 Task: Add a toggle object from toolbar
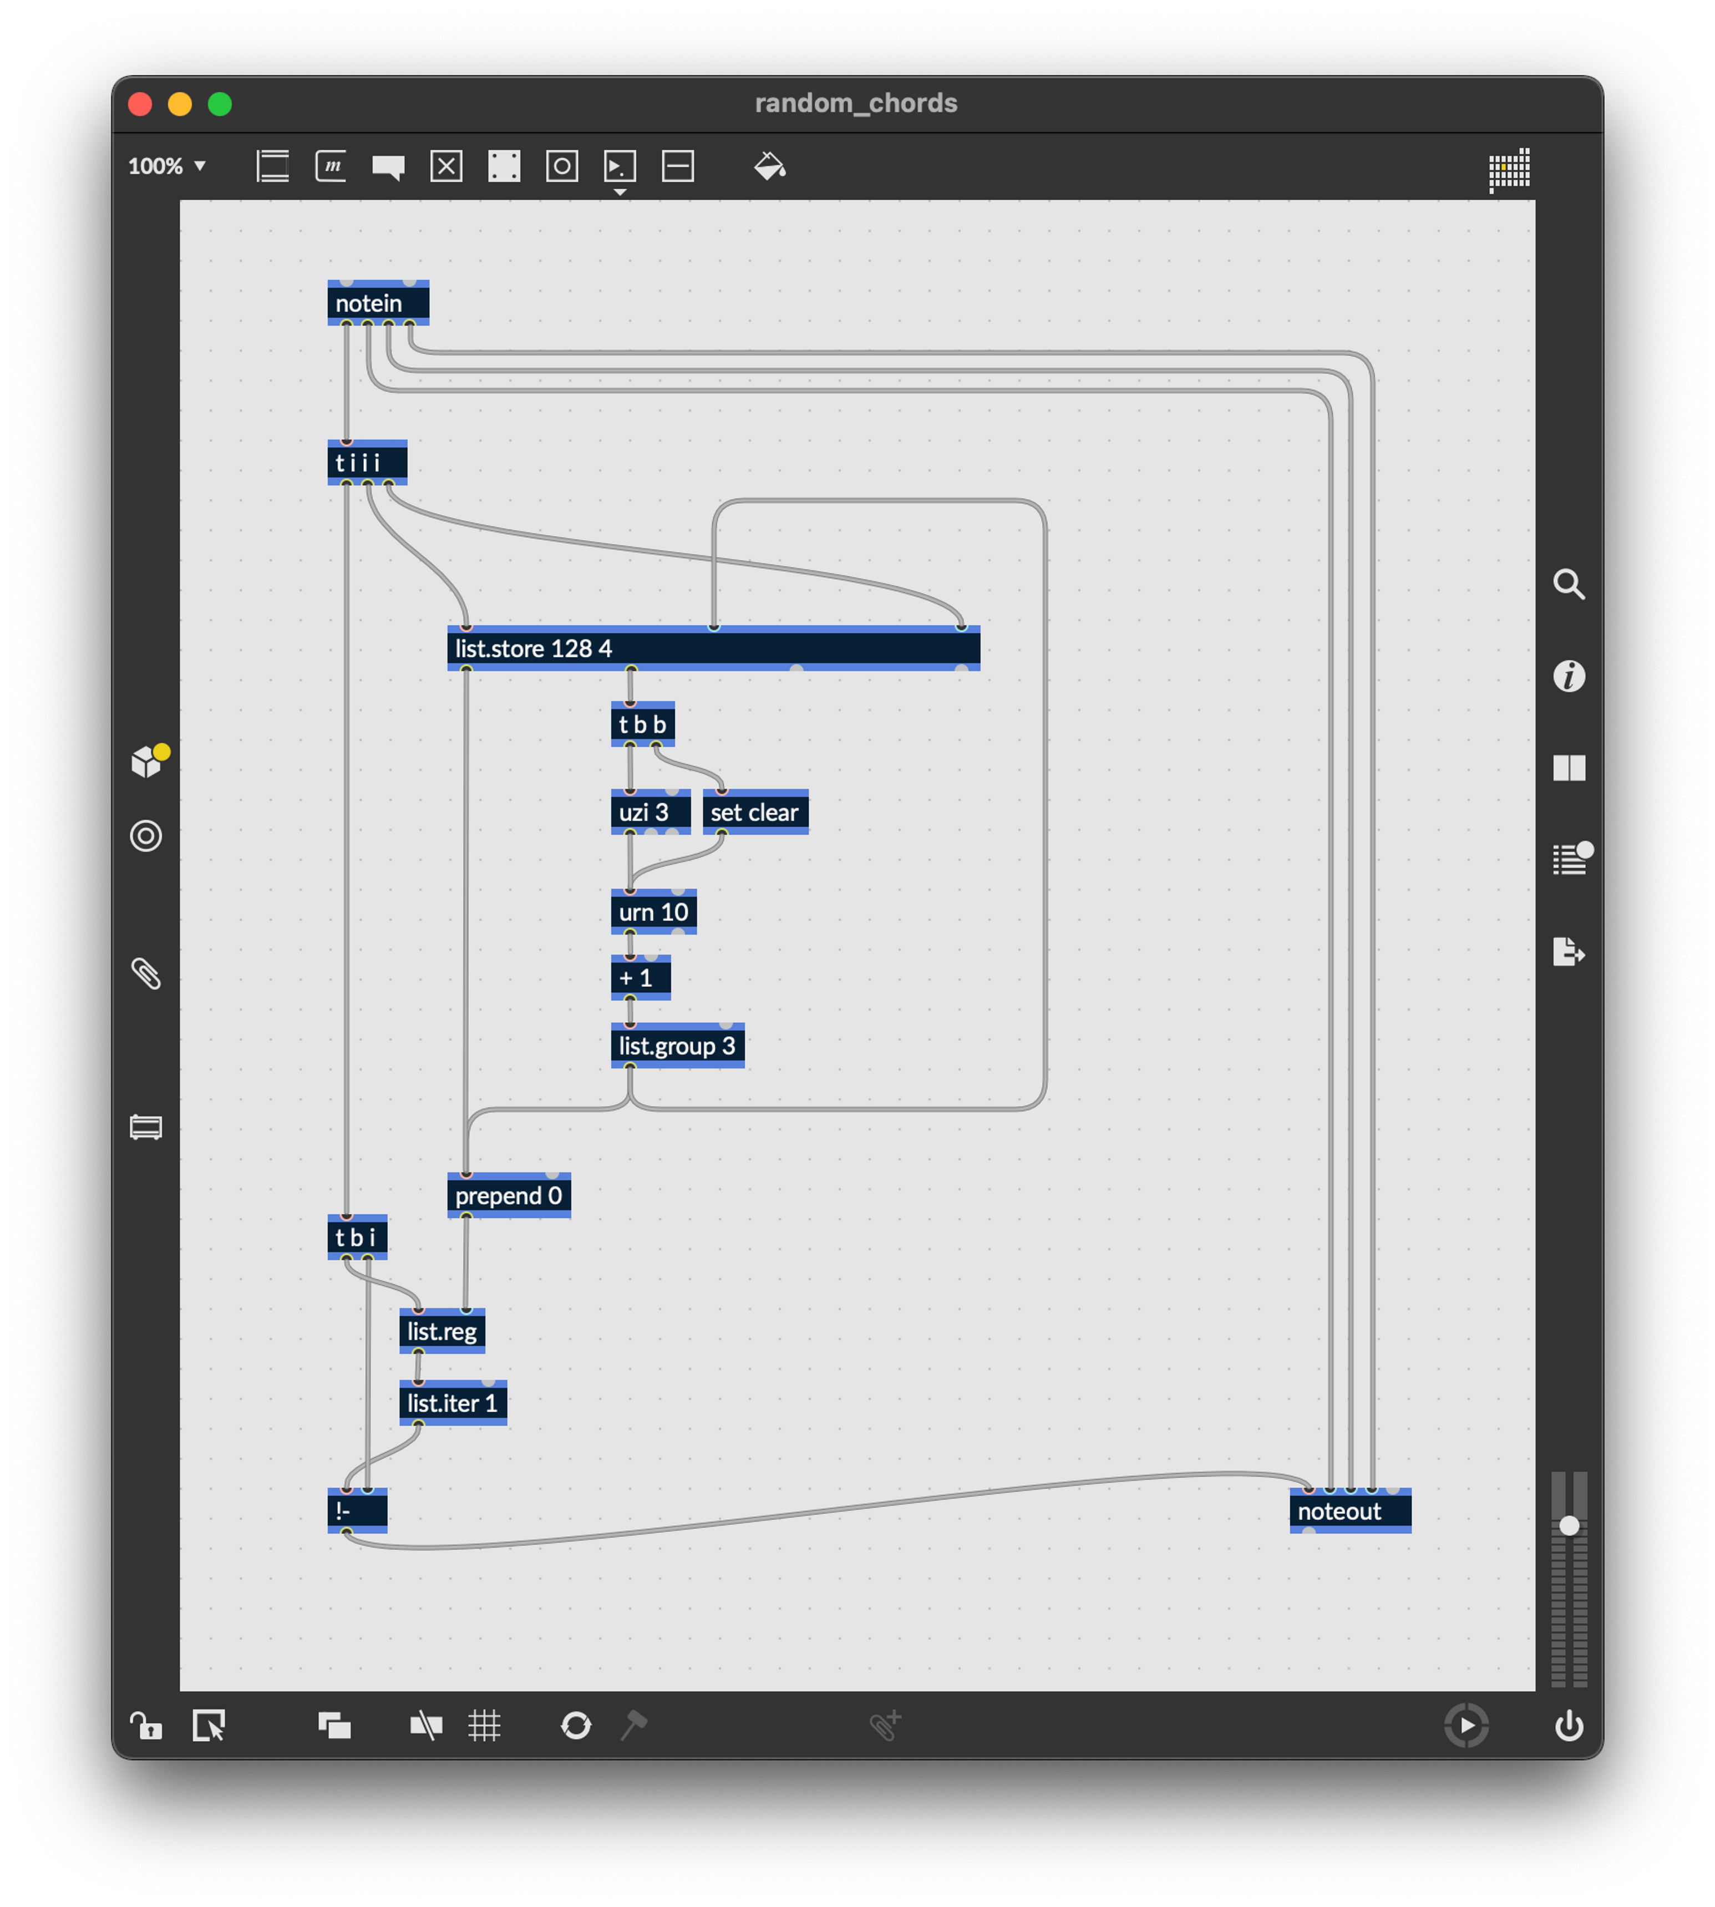(446, 167)
